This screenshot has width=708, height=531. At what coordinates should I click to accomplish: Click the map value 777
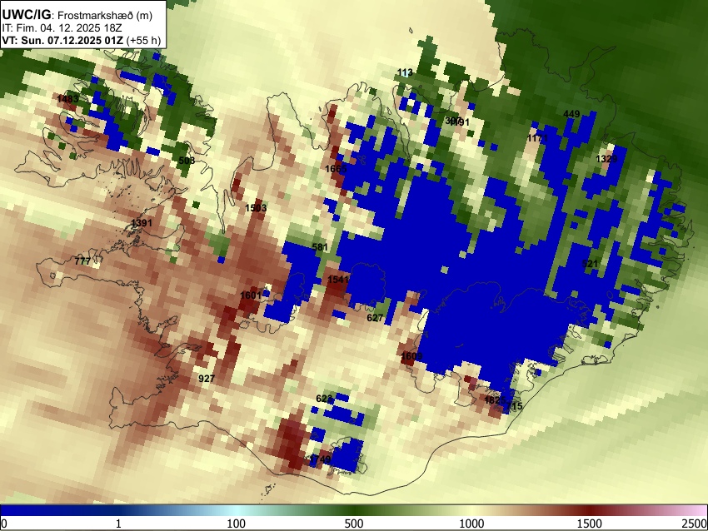(82, 261)
